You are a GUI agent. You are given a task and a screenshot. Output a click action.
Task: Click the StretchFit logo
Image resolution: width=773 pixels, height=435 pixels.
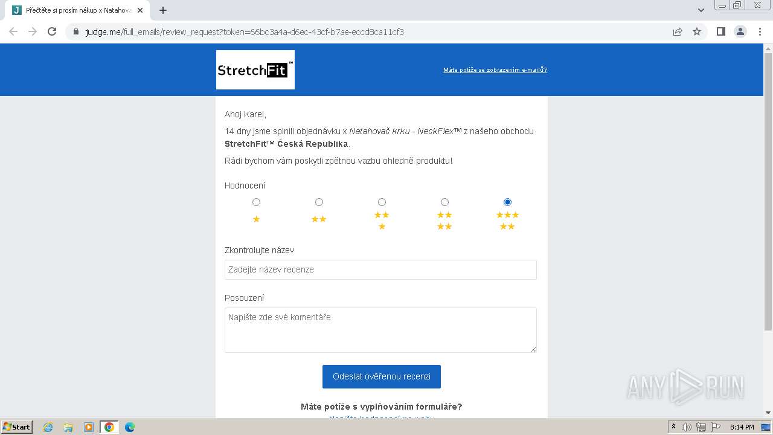(x=255, y=70)
